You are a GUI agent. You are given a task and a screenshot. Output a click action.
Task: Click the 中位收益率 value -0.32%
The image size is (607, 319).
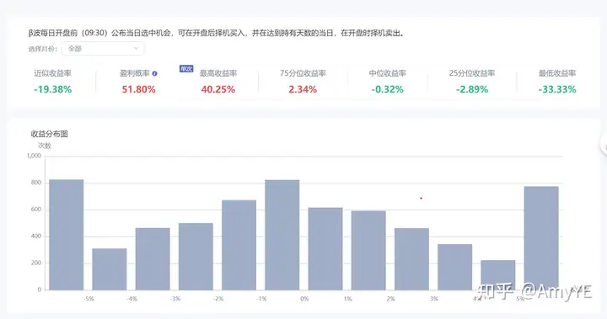[388, 89]
